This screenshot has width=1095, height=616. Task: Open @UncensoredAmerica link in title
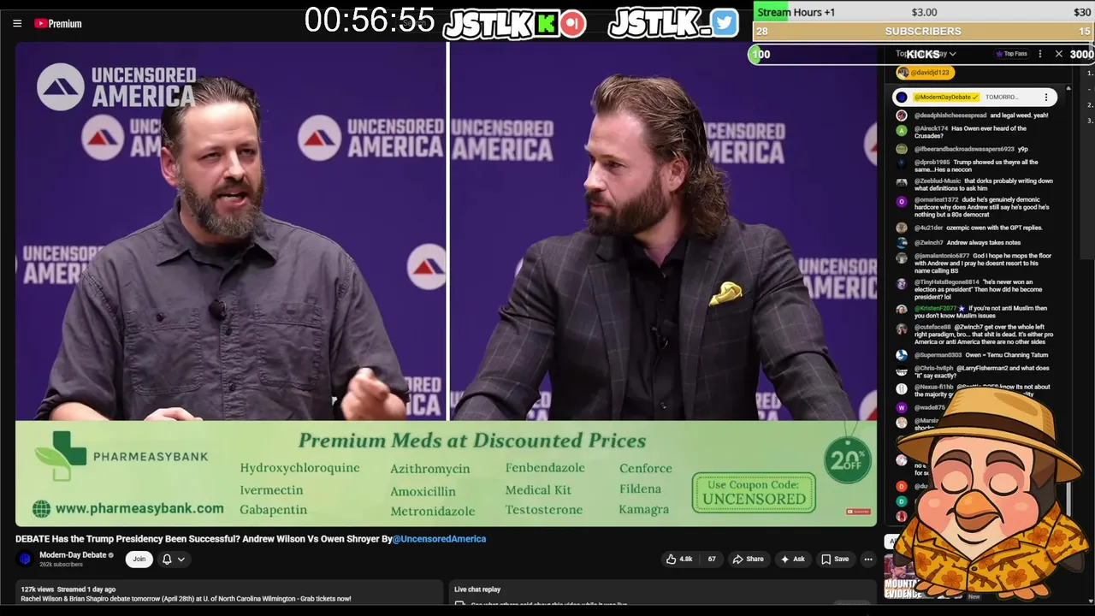tap(439, 539)
